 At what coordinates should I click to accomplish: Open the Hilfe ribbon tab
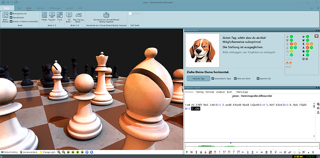tap(80, 8)
